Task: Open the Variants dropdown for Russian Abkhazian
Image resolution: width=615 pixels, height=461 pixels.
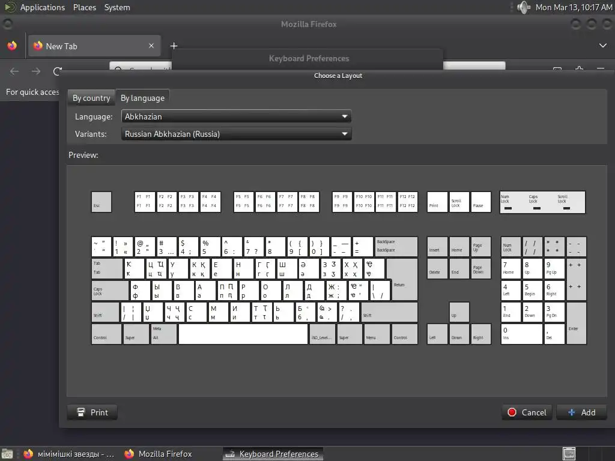Action: (x=236, y=134)
